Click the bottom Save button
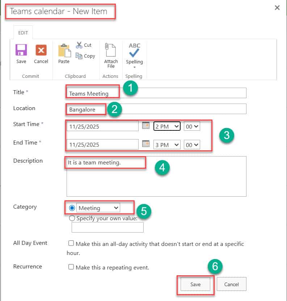 195,284
